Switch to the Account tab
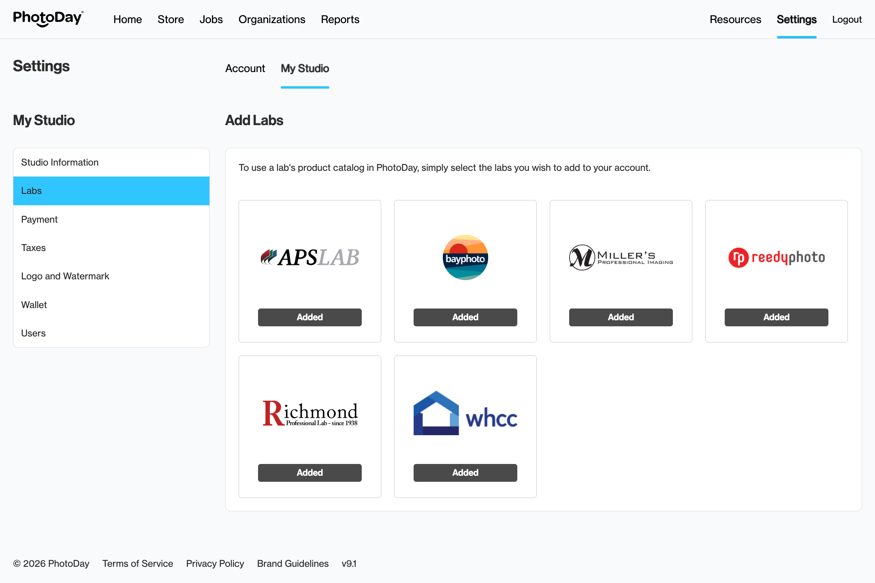Image resolution: width=875 pixels, height=583 pixels. (x=245, y=68)
